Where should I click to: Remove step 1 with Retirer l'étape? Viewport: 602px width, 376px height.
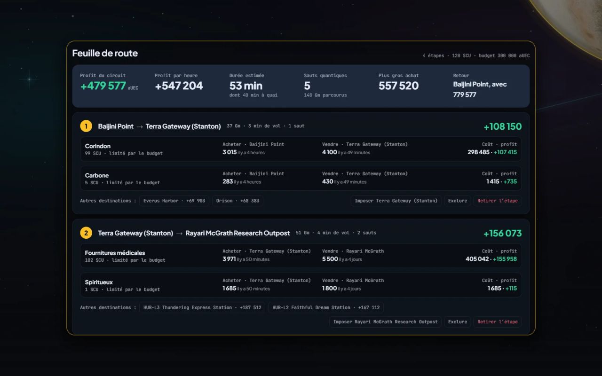[498, 201]
